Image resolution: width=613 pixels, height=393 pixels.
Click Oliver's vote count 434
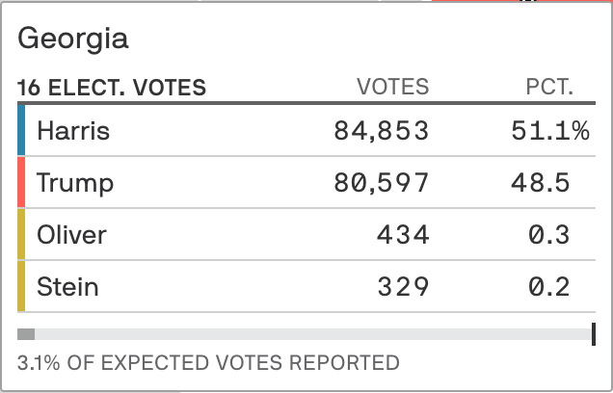click(405, 234)
